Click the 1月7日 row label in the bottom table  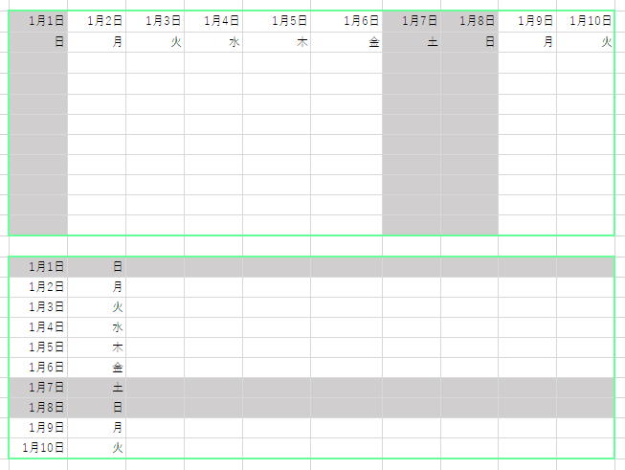pyautogui.click(x=38, y=388)
